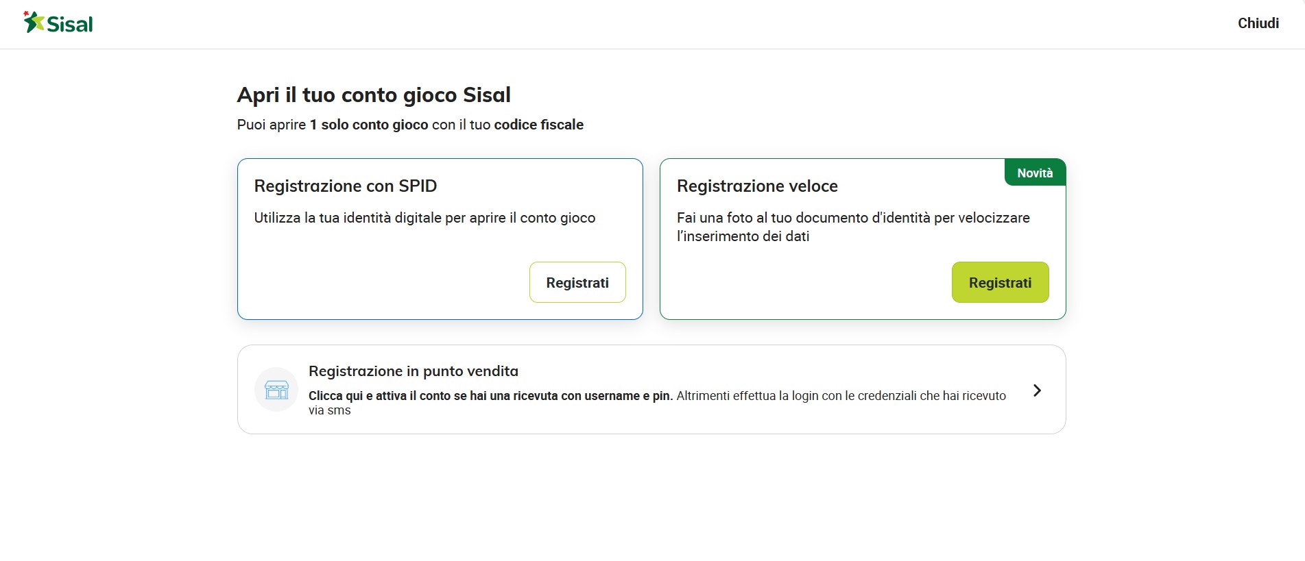Click the shop icon for in-store registration
Screen dimensions: 1305x561
click(276, 390)
